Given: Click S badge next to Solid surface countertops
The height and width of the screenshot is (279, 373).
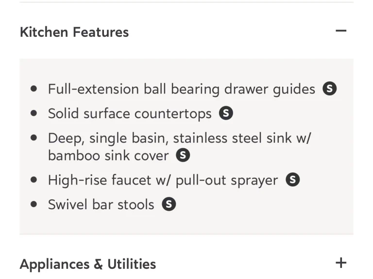Looking at the screenshot, I should (226, 113).
